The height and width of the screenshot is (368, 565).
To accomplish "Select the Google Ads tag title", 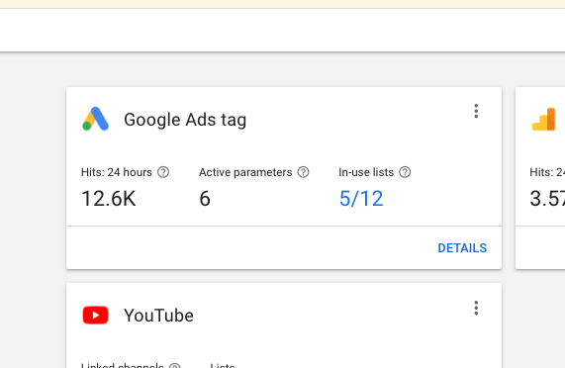I will (185, 120).
